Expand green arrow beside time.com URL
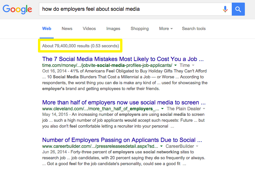 click(x=175, y=65)
